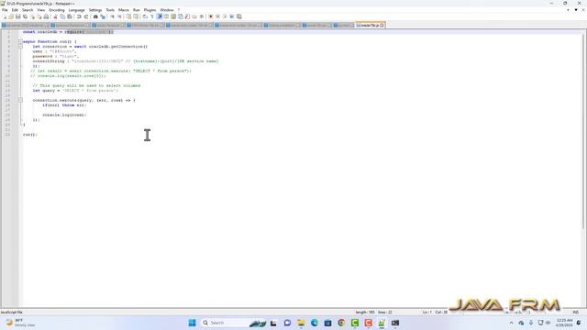
Task: Toggle the highlighted Indent Guide button
Action: (x=159, y=16)
